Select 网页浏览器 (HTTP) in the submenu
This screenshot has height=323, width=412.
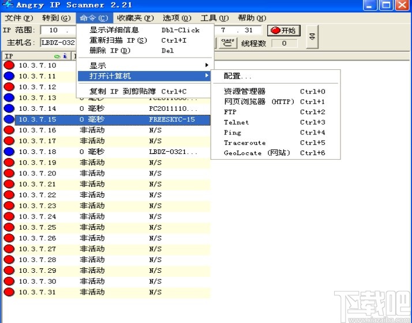pyautogui.click(x=259, y=102)
